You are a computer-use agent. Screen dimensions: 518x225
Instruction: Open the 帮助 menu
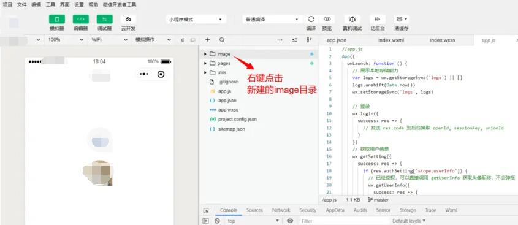coord(94,5)
